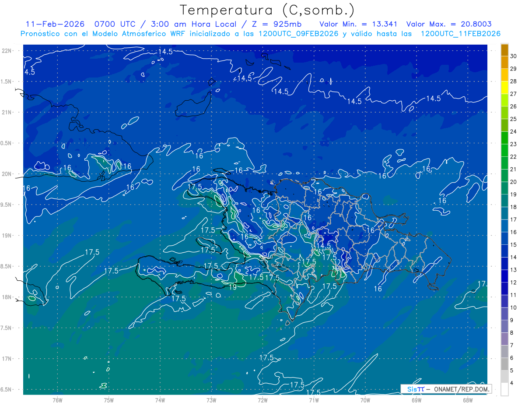This screenshot has height=406, width=525.
Task: Click color bar label '30'
Action: pyautogui.click(x=514, y=56)
